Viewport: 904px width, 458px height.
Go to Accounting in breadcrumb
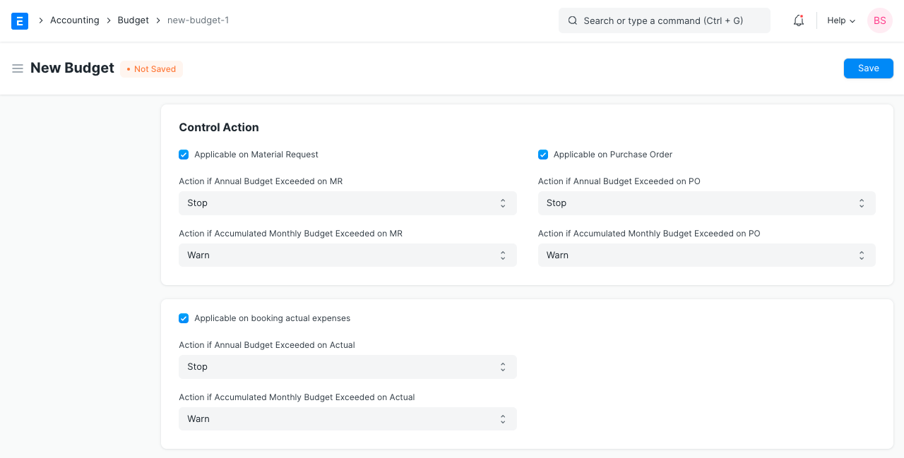(x=74, y=20)
